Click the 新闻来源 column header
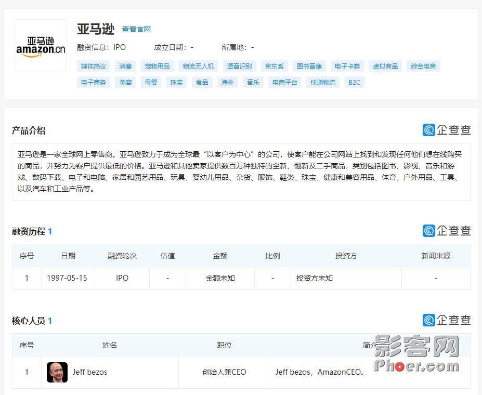482x395 pixels. (436, 256)
